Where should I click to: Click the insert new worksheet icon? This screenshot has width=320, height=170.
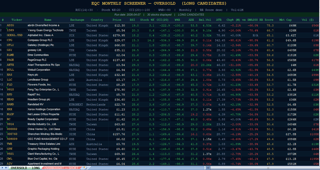(x=85, y=168)
